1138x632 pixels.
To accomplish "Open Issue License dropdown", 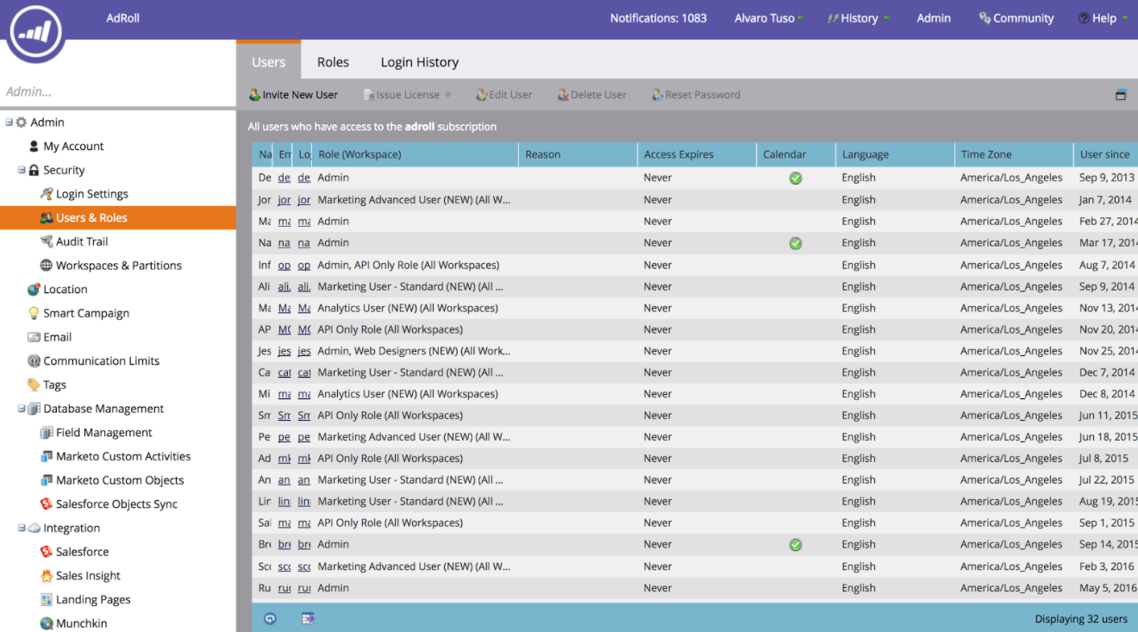I will pos(407,95).
